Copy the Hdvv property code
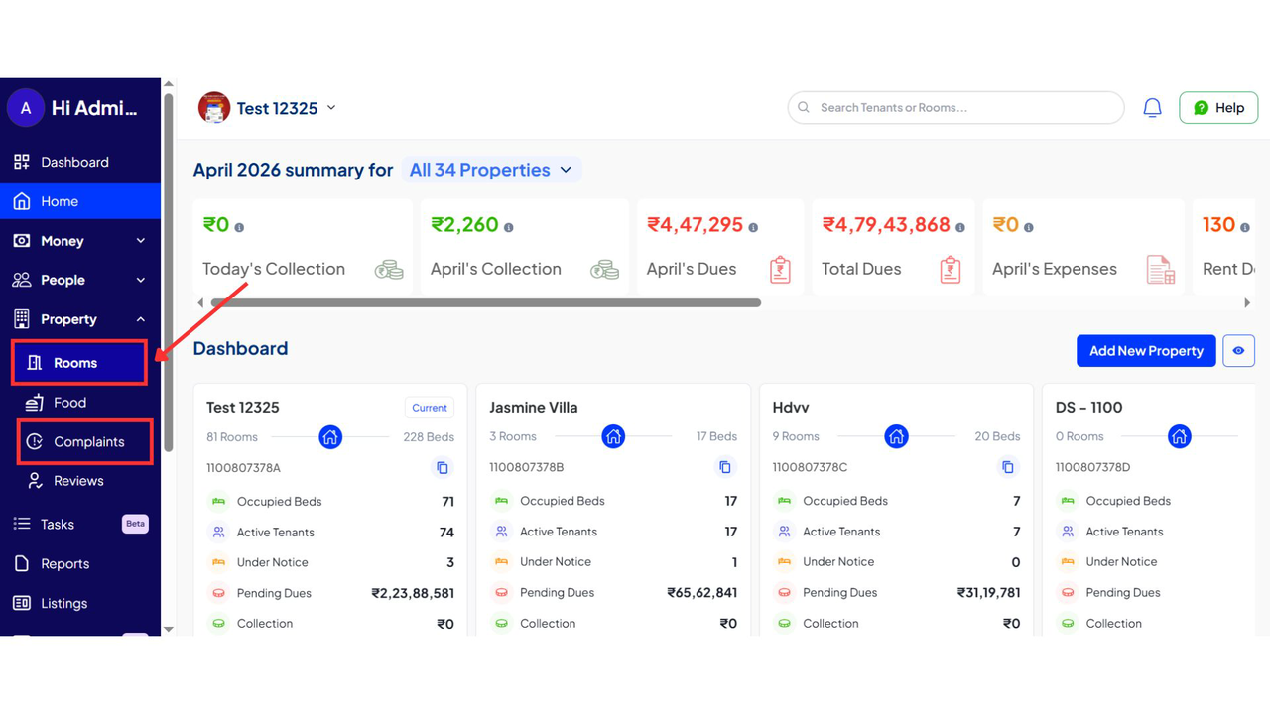This screenshot has height=714, width=1270. pos(1008,467)
